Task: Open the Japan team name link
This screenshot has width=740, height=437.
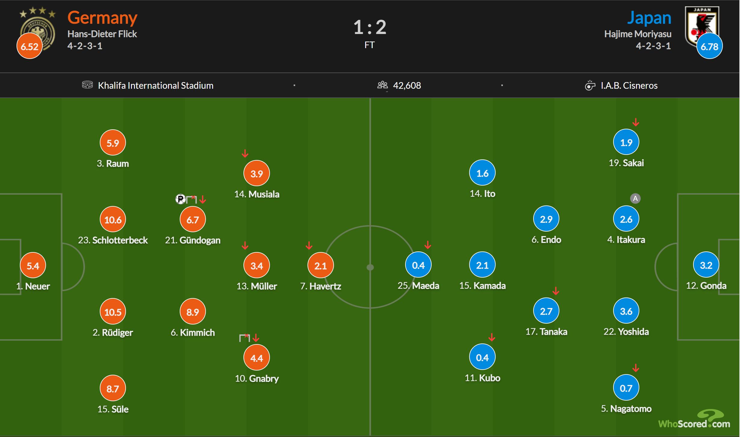Action: (649, 18)
